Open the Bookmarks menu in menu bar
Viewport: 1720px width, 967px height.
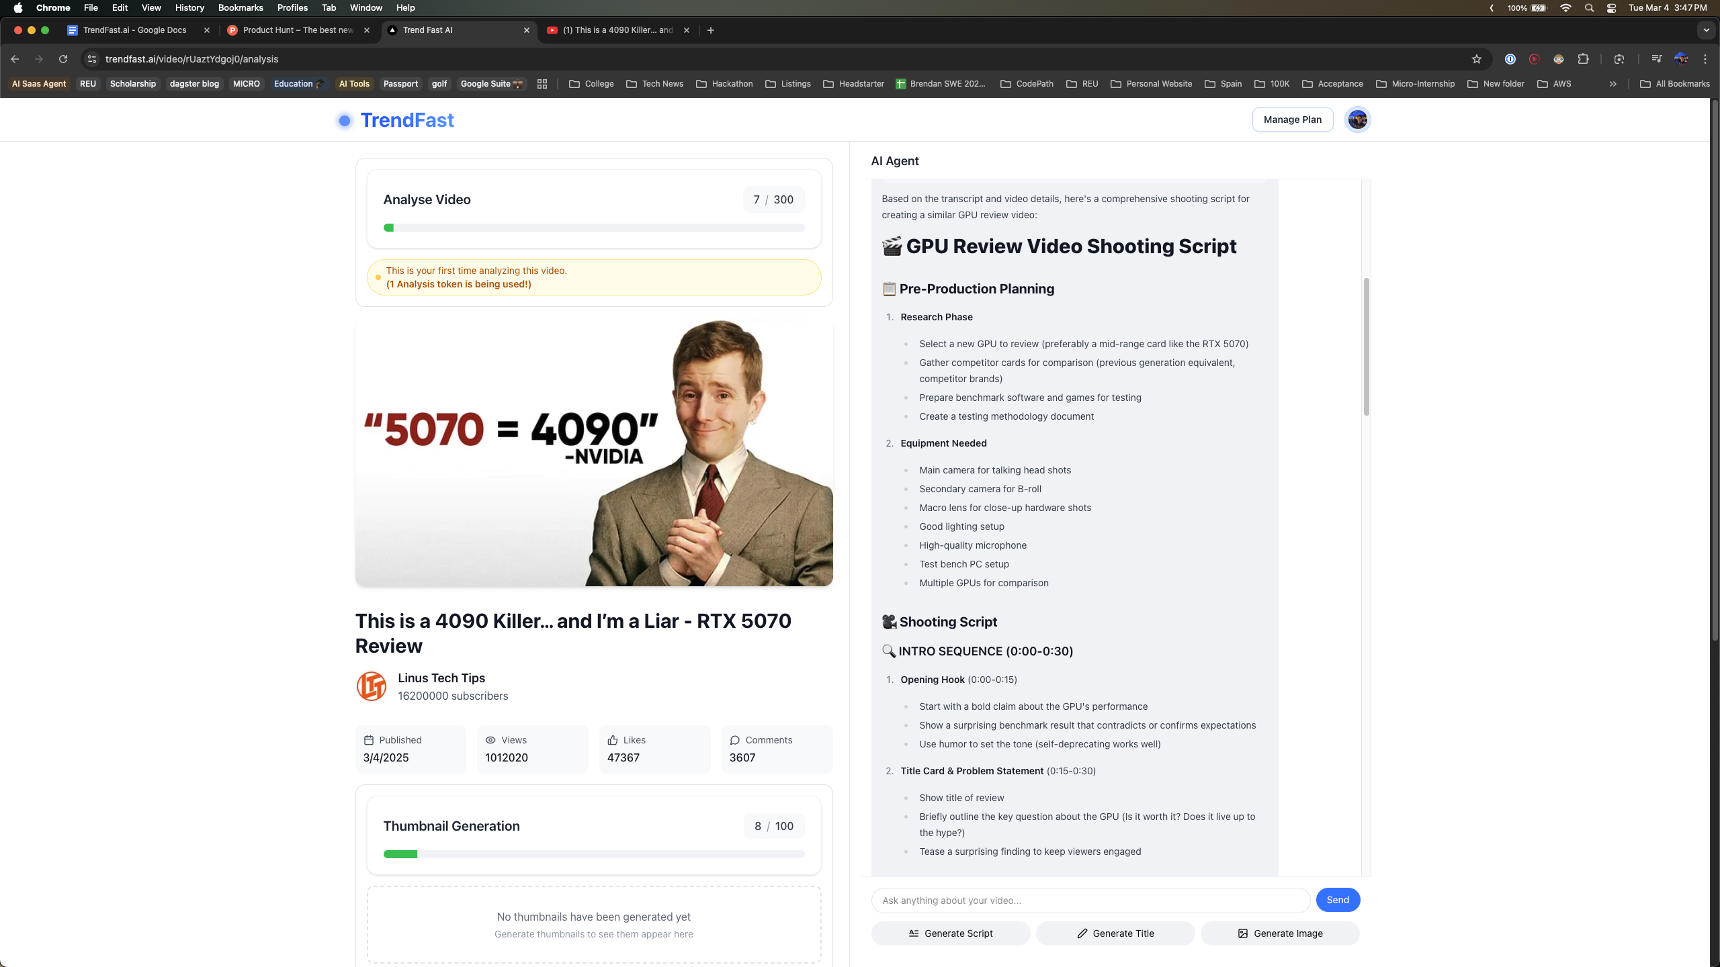[240, 8]
